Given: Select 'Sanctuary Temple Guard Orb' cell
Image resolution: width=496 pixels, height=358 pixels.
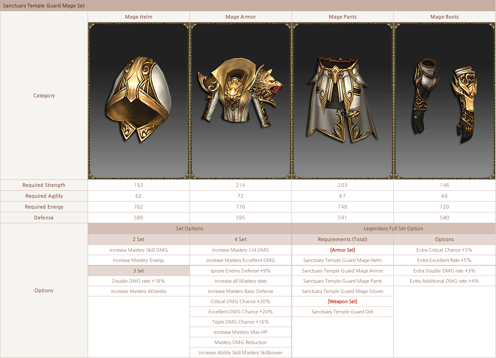Looking at the screenshot, I should [x=342, y=312].
